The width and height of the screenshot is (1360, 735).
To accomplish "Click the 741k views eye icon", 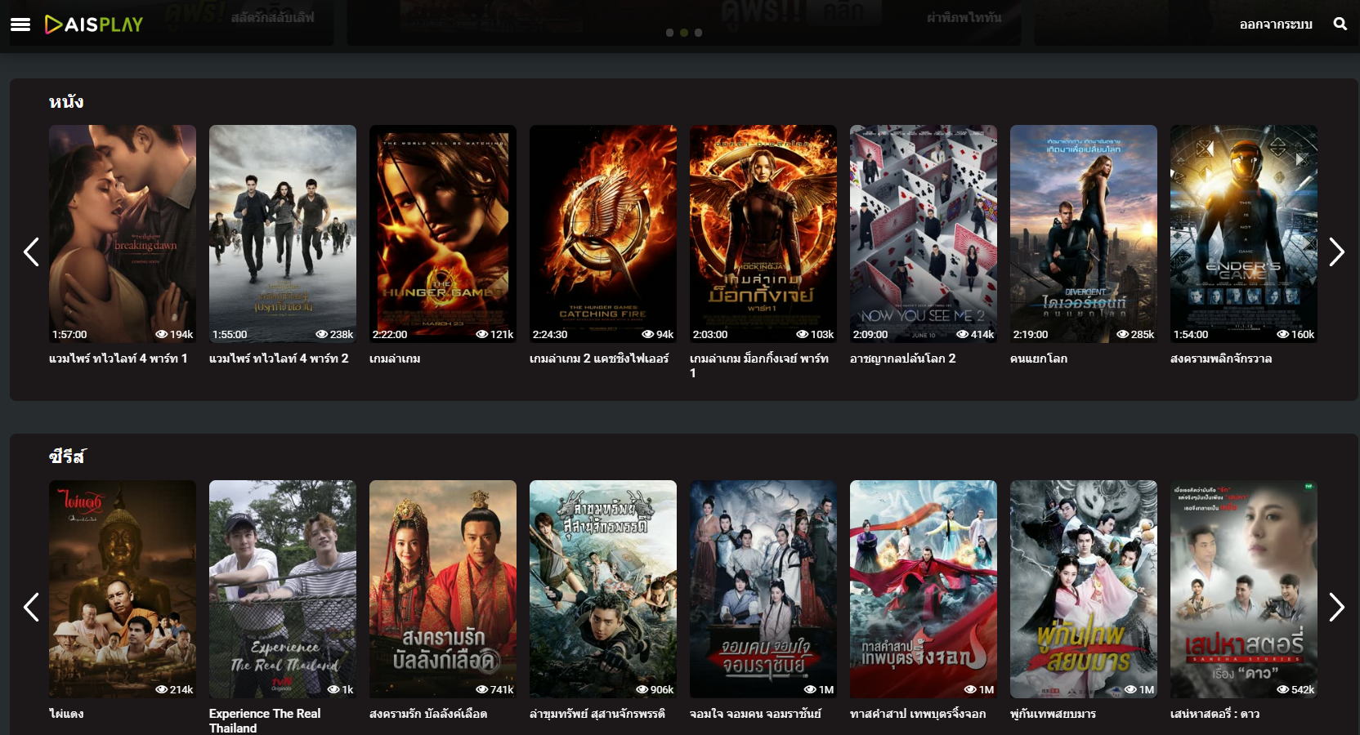I will (482, 690).
